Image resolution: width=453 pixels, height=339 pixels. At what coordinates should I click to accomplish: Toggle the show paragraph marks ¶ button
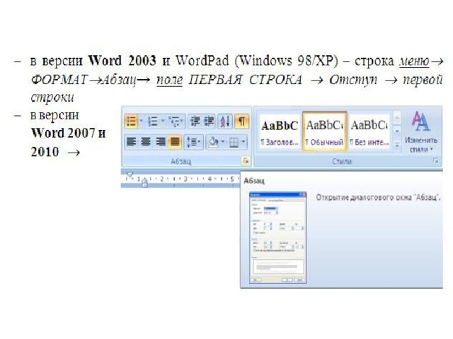pyautogui.click(x=241, y=121)
